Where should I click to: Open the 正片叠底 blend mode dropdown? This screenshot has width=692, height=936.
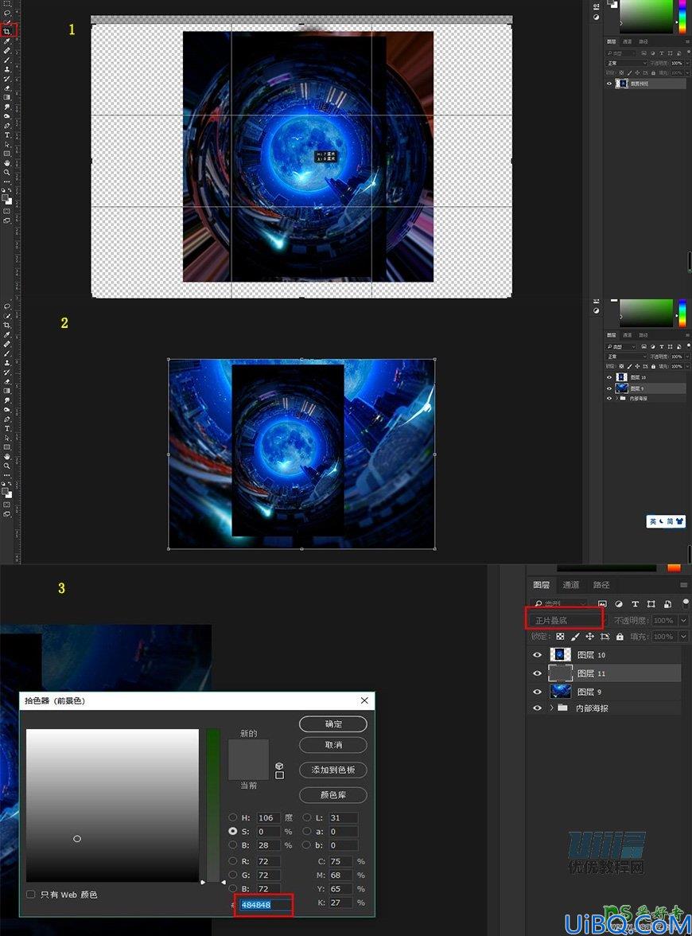(x=565, y=621)
